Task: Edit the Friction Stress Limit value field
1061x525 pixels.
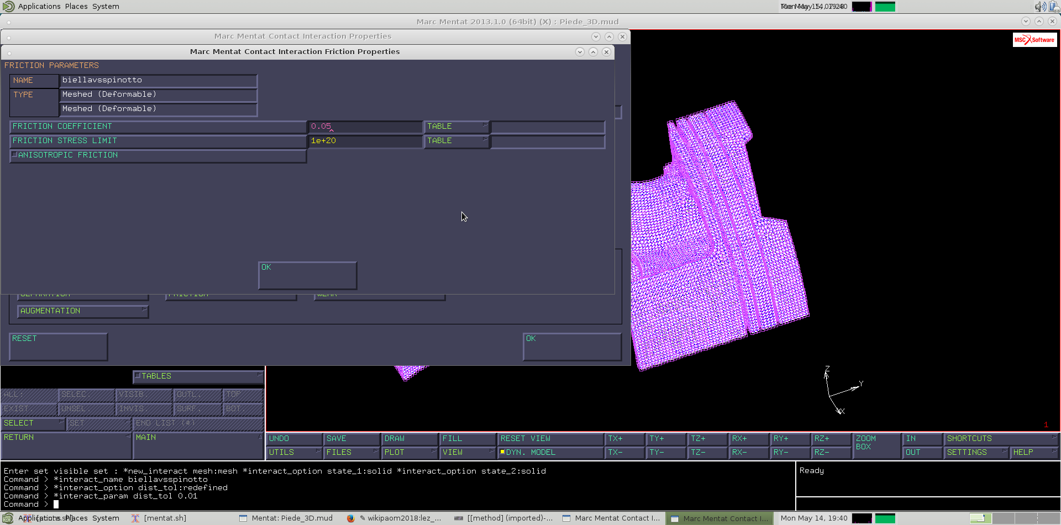Action: 365,141
